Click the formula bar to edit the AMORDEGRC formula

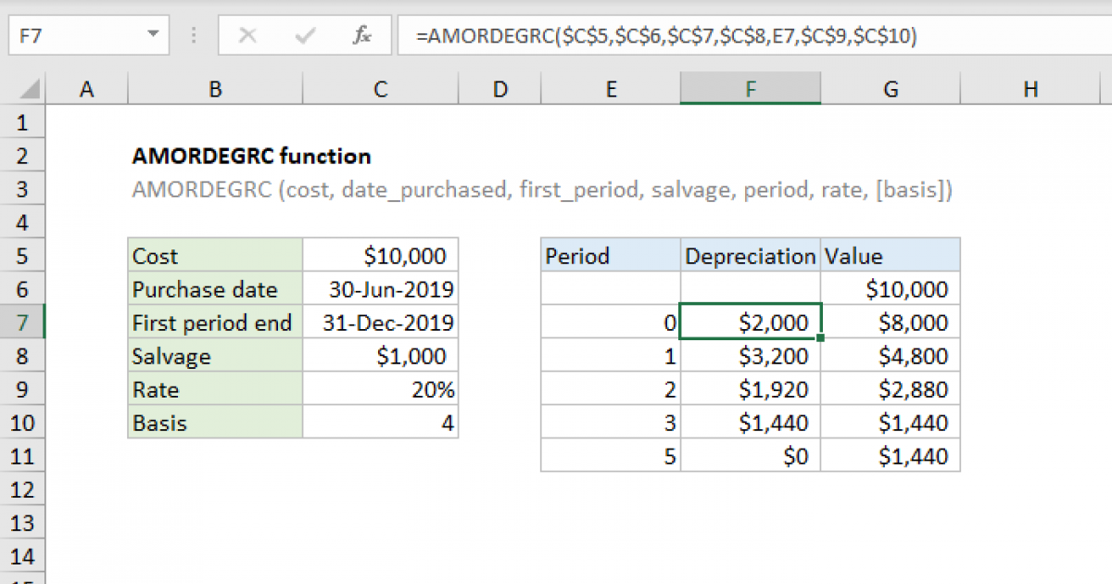(x=649, y=35)
